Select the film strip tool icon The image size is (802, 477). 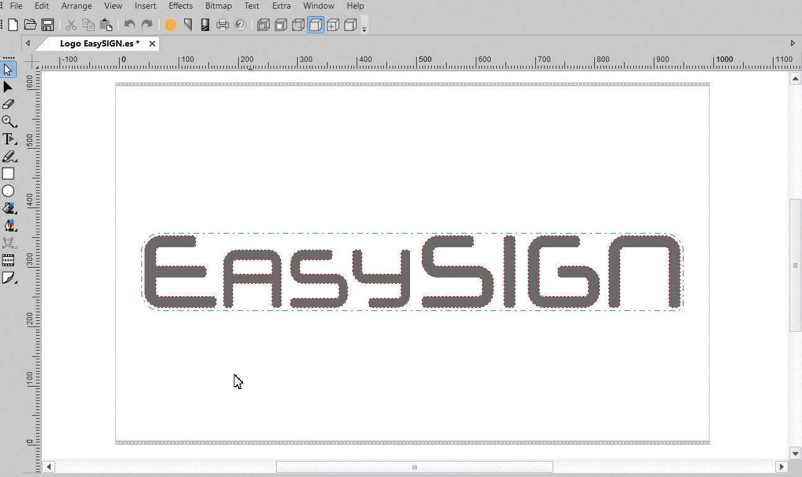tap(8, 260)
